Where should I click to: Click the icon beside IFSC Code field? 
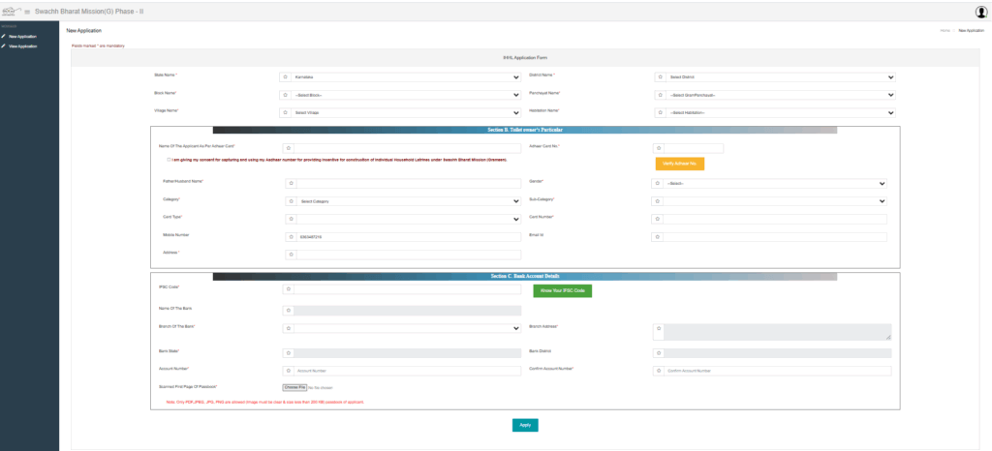tap(287, 289)
